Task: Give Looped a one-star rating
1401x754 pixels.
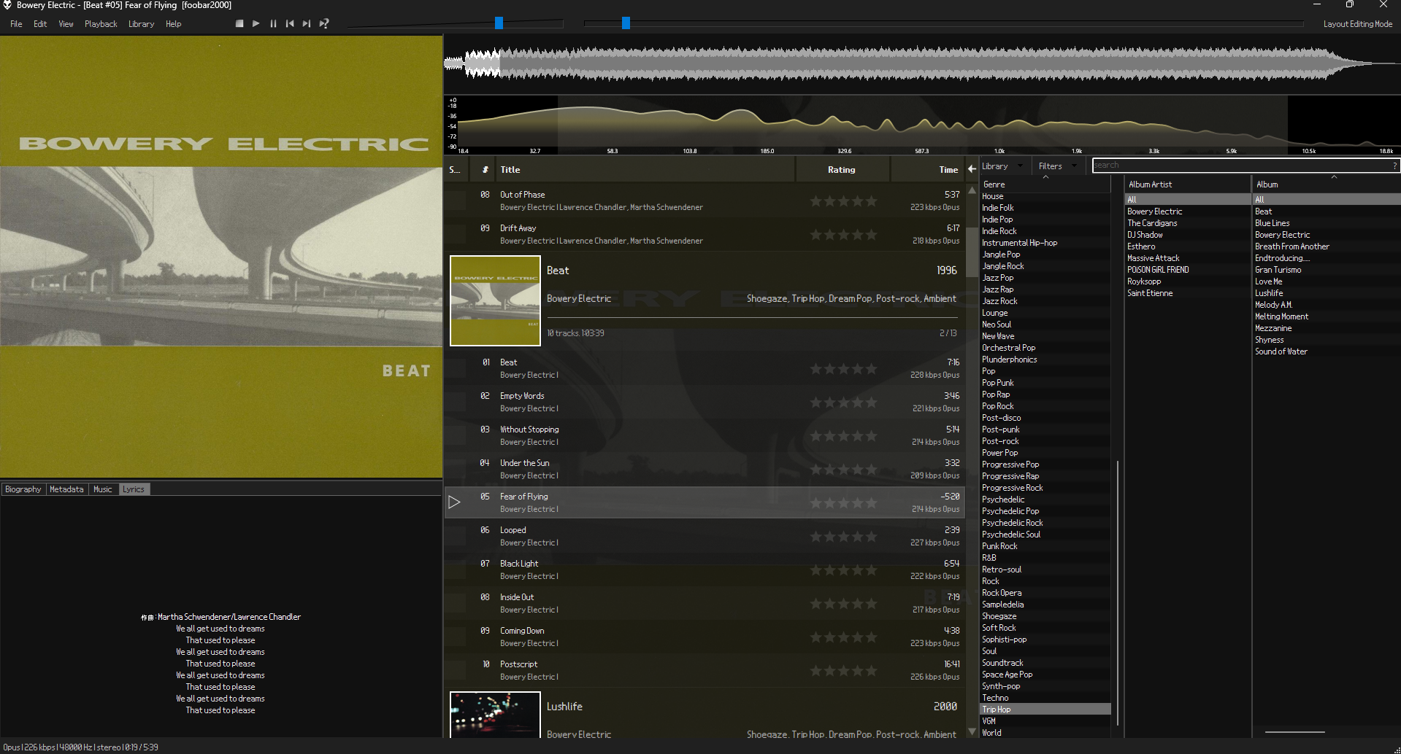Action: [x=815, y=536]
